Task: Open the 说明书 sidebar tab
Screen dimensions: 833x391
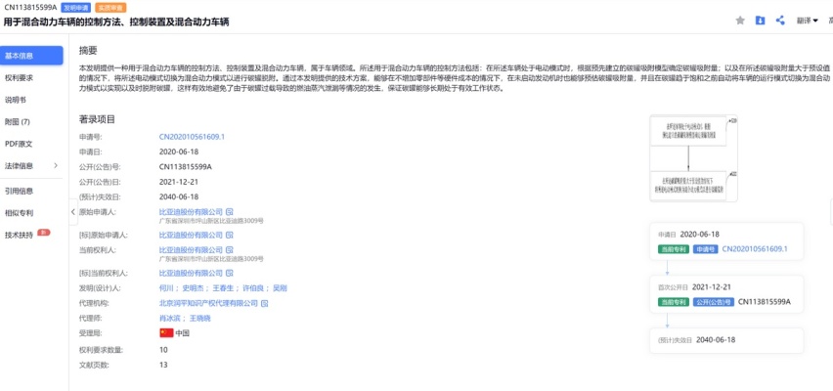Action: click(x=16, y=100)
